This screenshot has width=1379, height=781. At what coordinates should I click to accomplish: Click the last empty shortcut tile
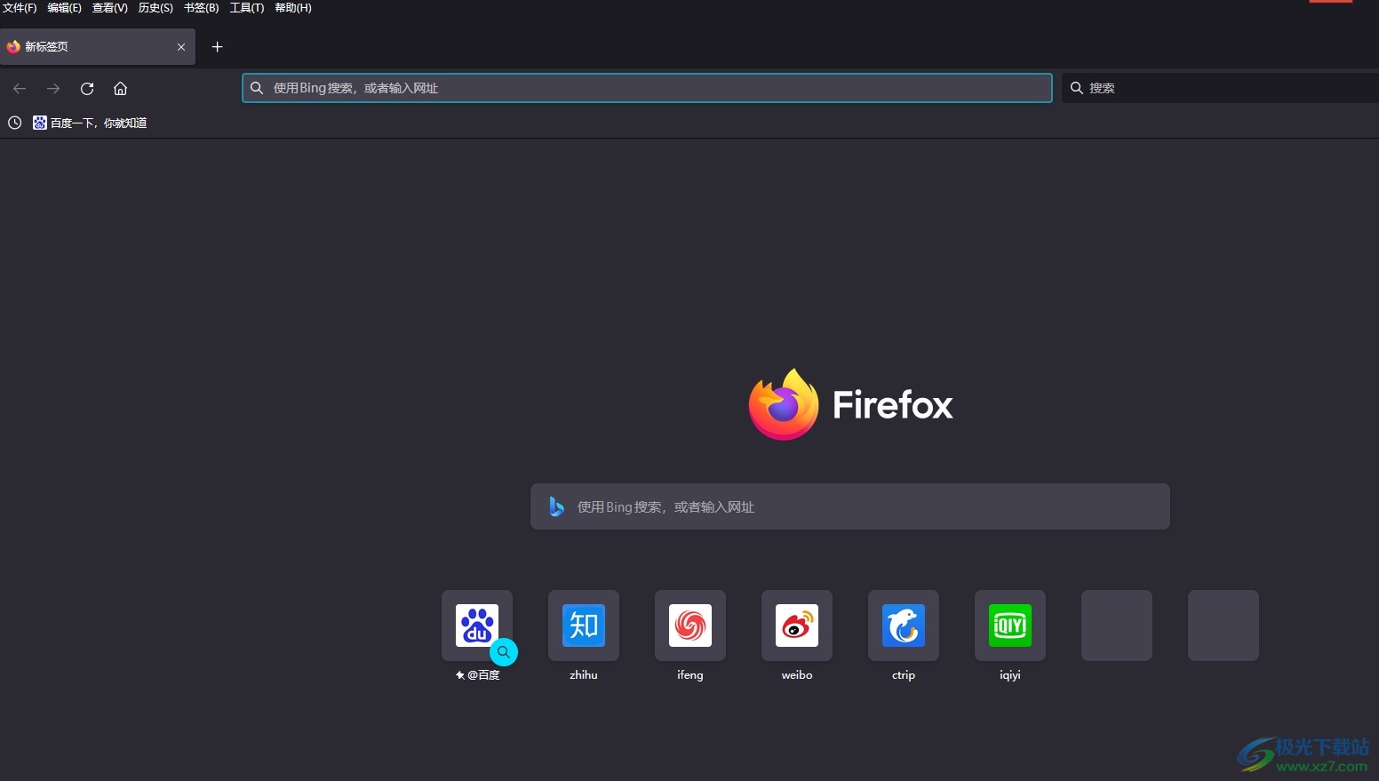[x=1224, y=626]
